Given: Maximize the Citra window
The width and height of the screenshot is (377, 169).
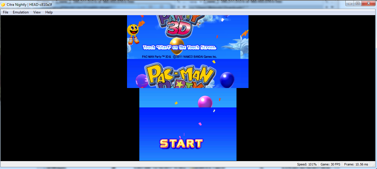Looking at the screenshot, I should (x=357, y=3).
